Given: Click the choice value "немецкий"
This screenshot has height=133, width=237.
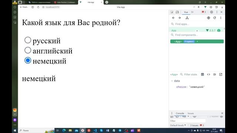Looking at the screenshot, I should [197, 87].
